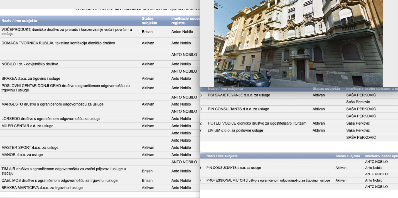
Task: Click NOBILO i dr. - odvjetničko društvo
Action: point(30,64)
